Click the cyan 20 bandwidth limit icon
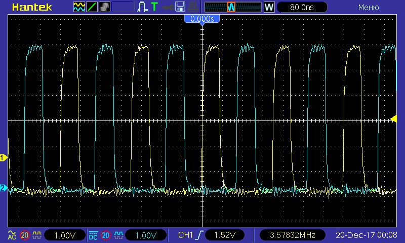Viewport: 405px width, 243px height. (106, 235)
